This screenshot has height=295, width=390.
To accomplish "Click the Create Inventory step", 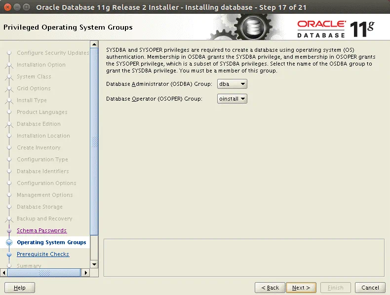I will coord(39,147).
